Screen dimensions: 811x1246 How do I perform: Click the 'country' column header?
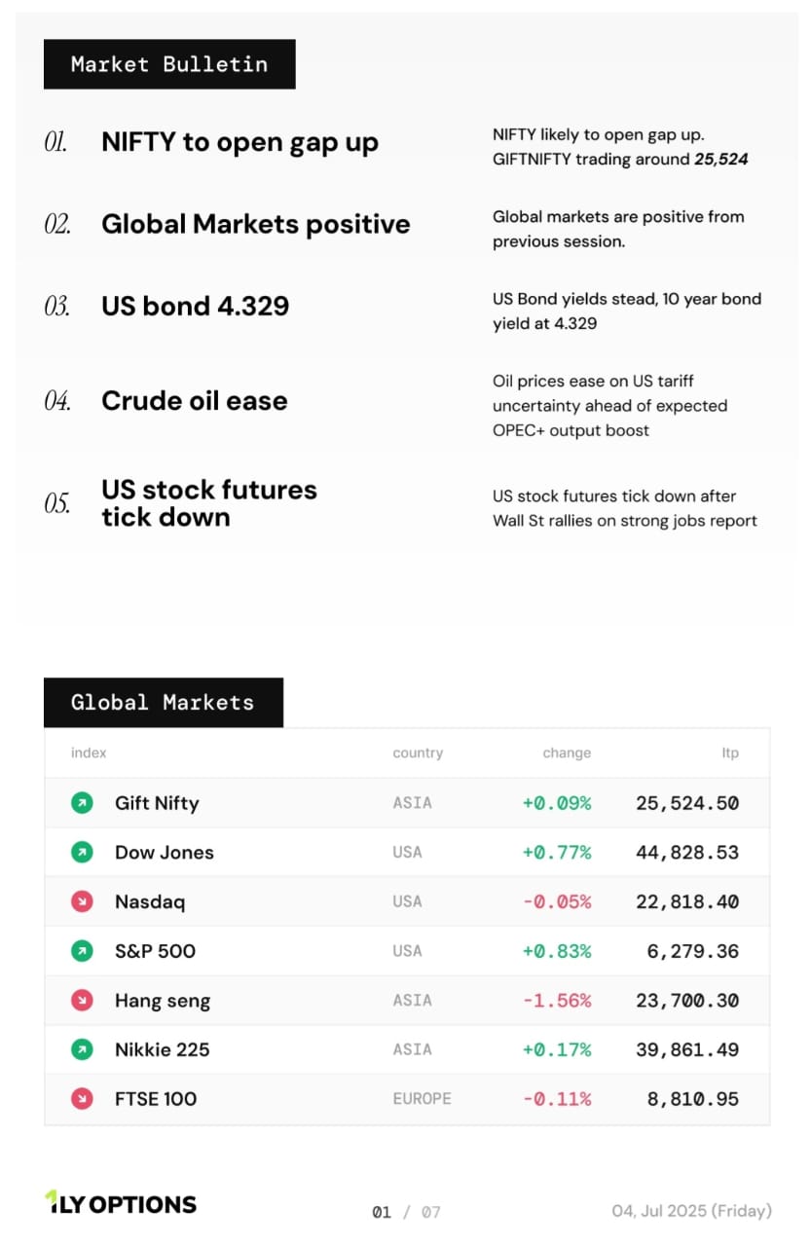418,752
